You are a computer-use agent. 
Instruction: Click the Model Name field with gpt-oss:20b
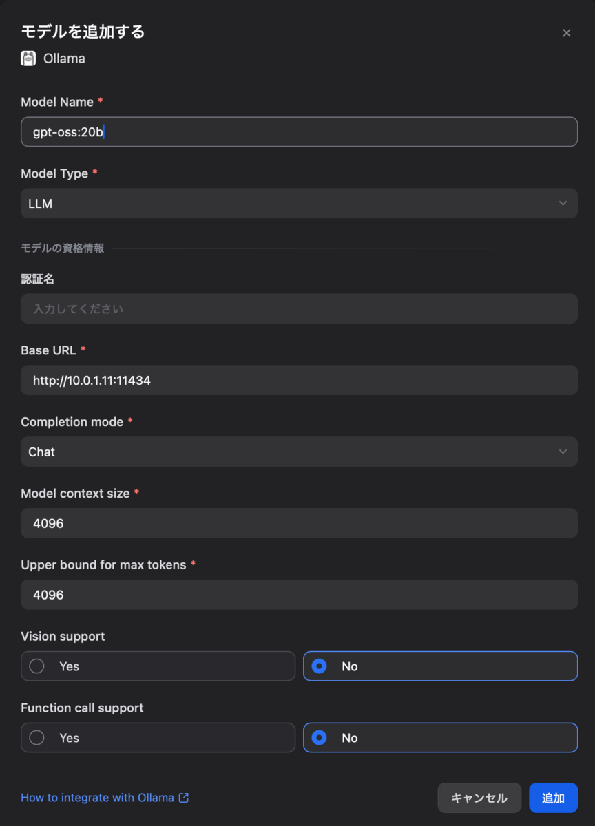pos(299,131)
